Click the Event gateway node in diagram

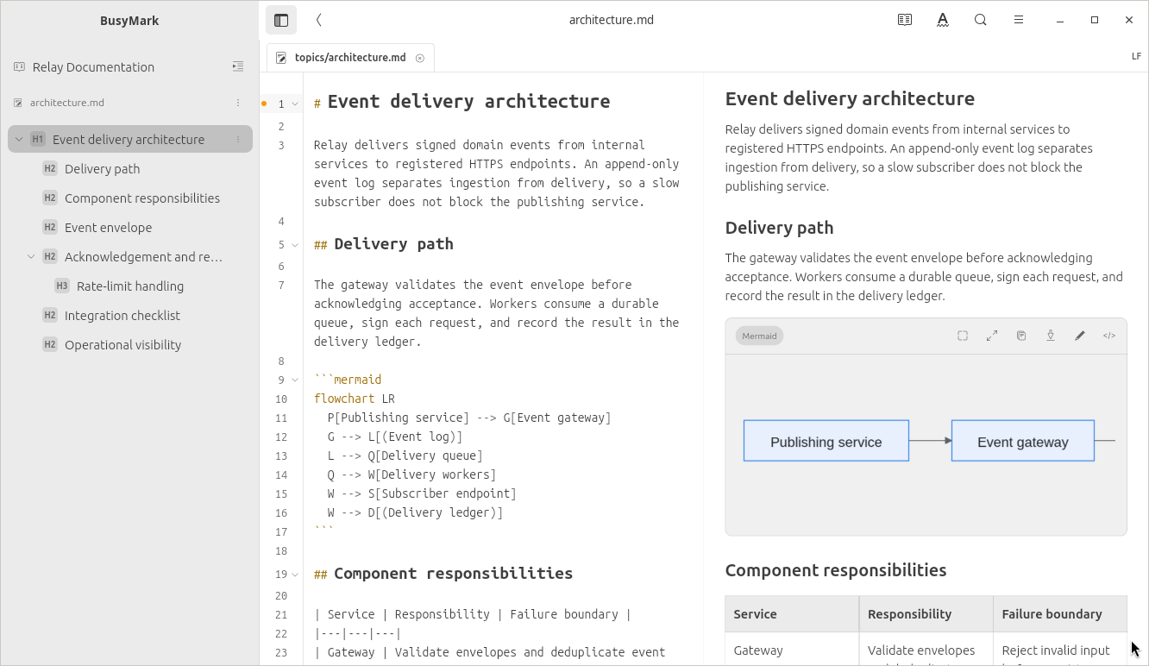point(1023,441)
